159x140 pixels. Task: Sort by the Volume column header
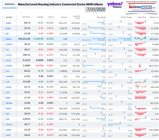(64, 17)
